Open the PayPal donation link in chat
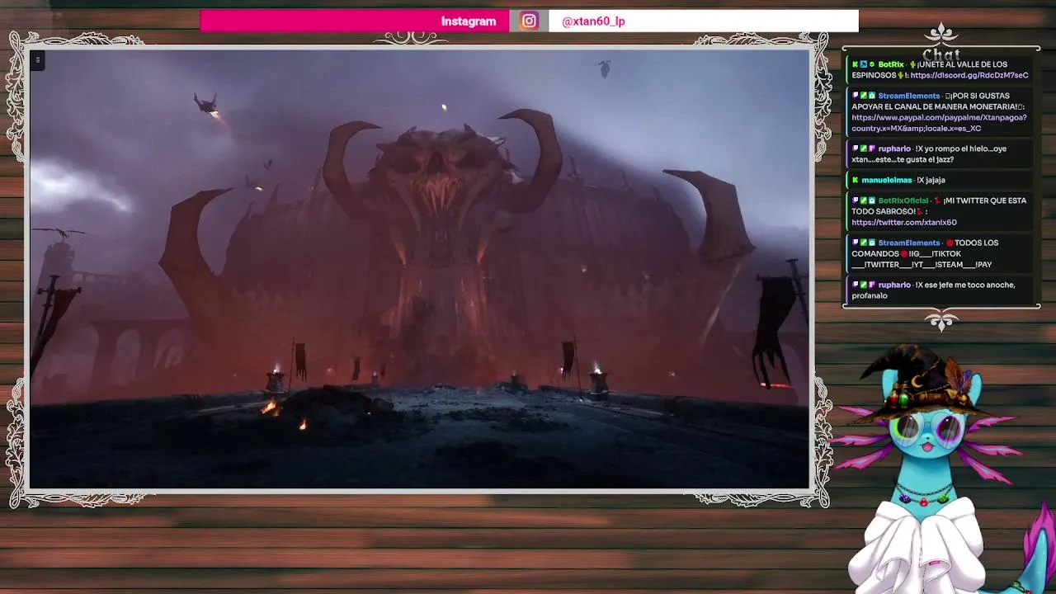 939,123
